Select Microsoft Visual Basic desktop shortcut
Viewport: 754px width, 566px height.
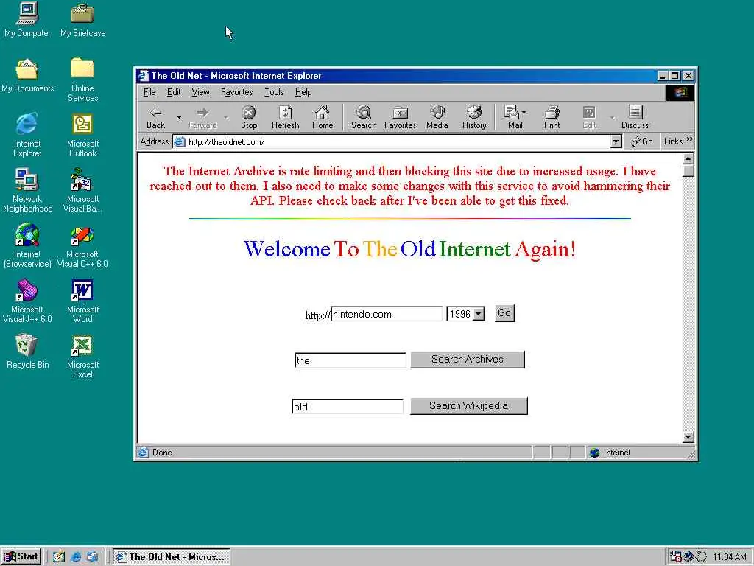pos(82,191)
